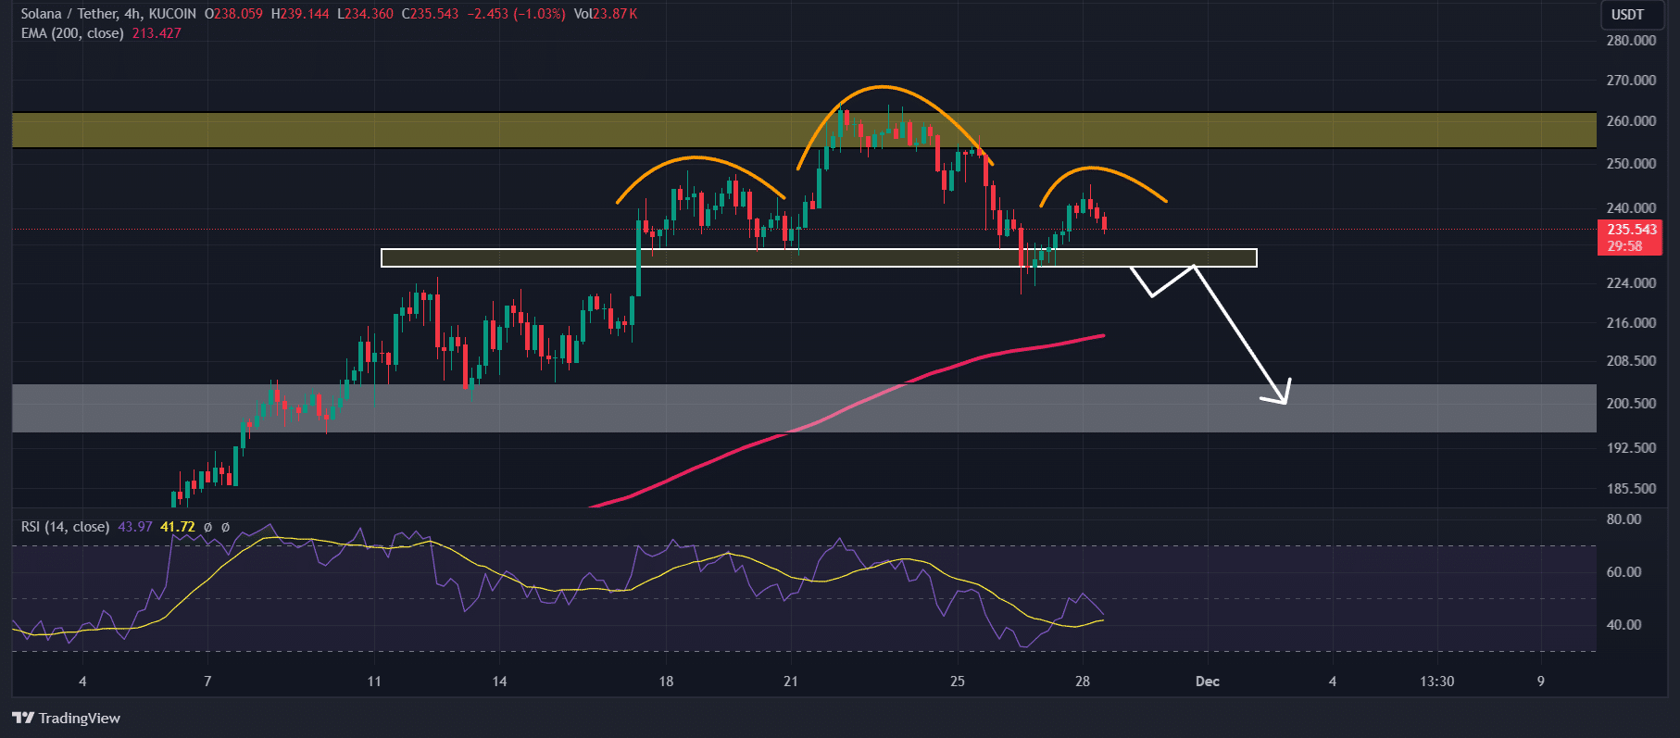Click the 28 date label on time axis
This screenshot has height=738, width=1680.
click(1083, 682)
